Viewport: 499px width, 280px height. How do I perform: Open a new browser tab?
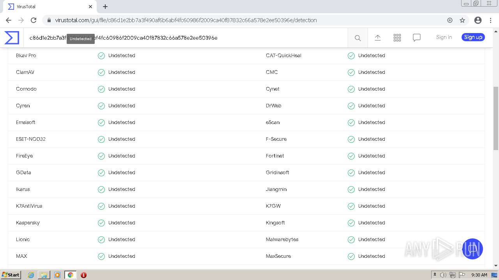105,7
